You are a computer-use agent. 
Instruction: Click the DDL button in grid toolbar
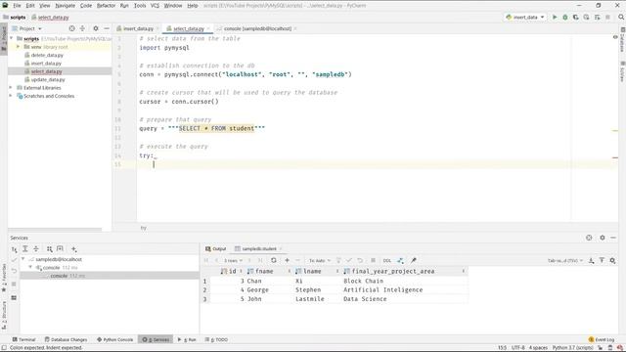[387, 261]
